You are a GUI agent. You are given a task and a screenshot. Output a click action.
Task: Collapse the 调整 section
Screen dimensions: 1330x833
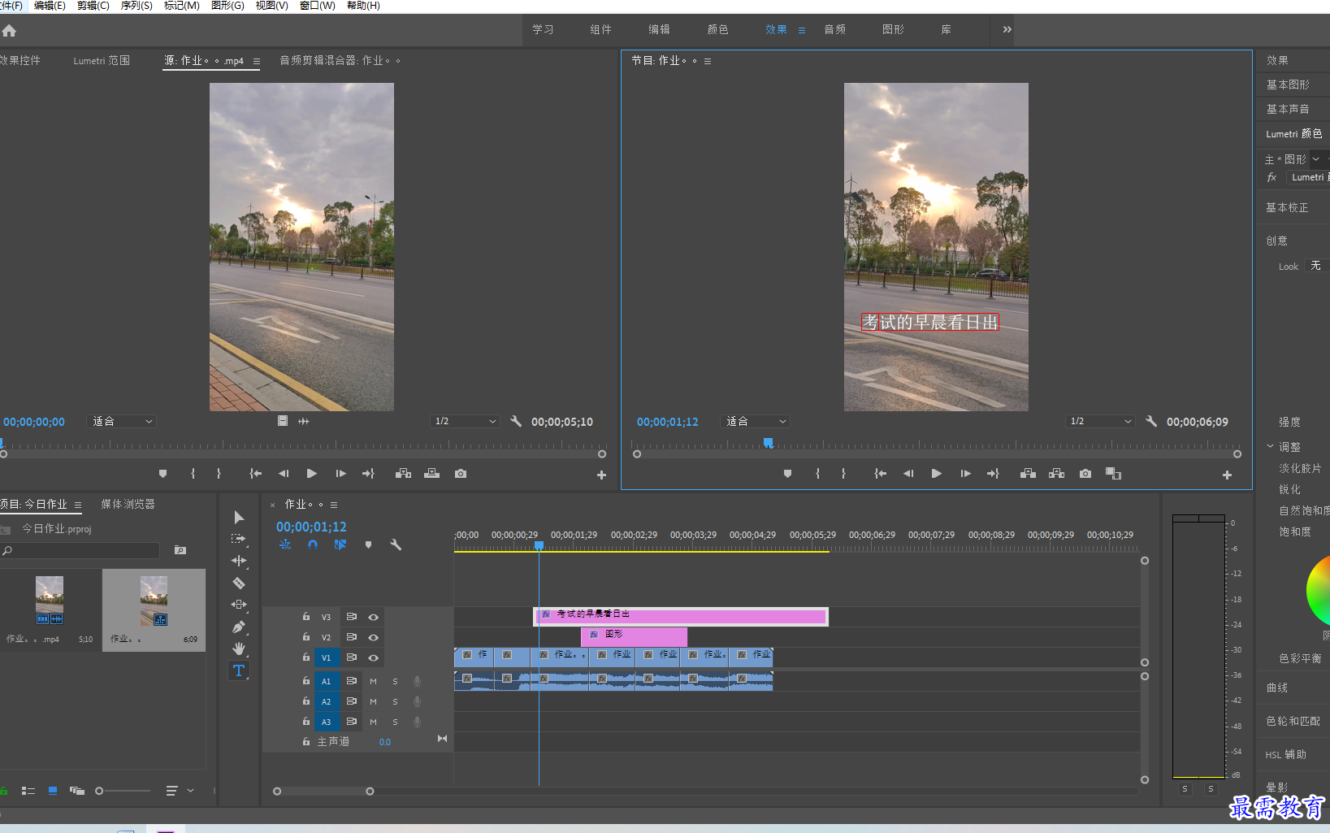[x=1271, y=446]
